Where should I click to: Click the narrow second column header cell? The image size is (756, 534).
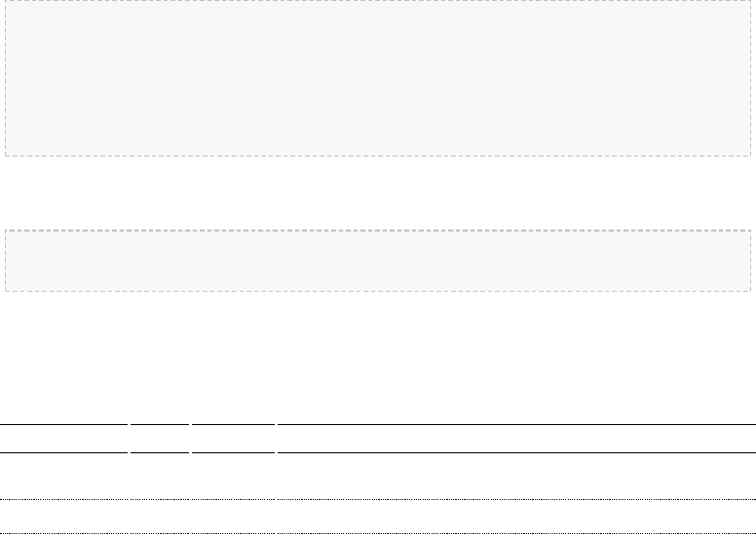click(x=160, y=439)
